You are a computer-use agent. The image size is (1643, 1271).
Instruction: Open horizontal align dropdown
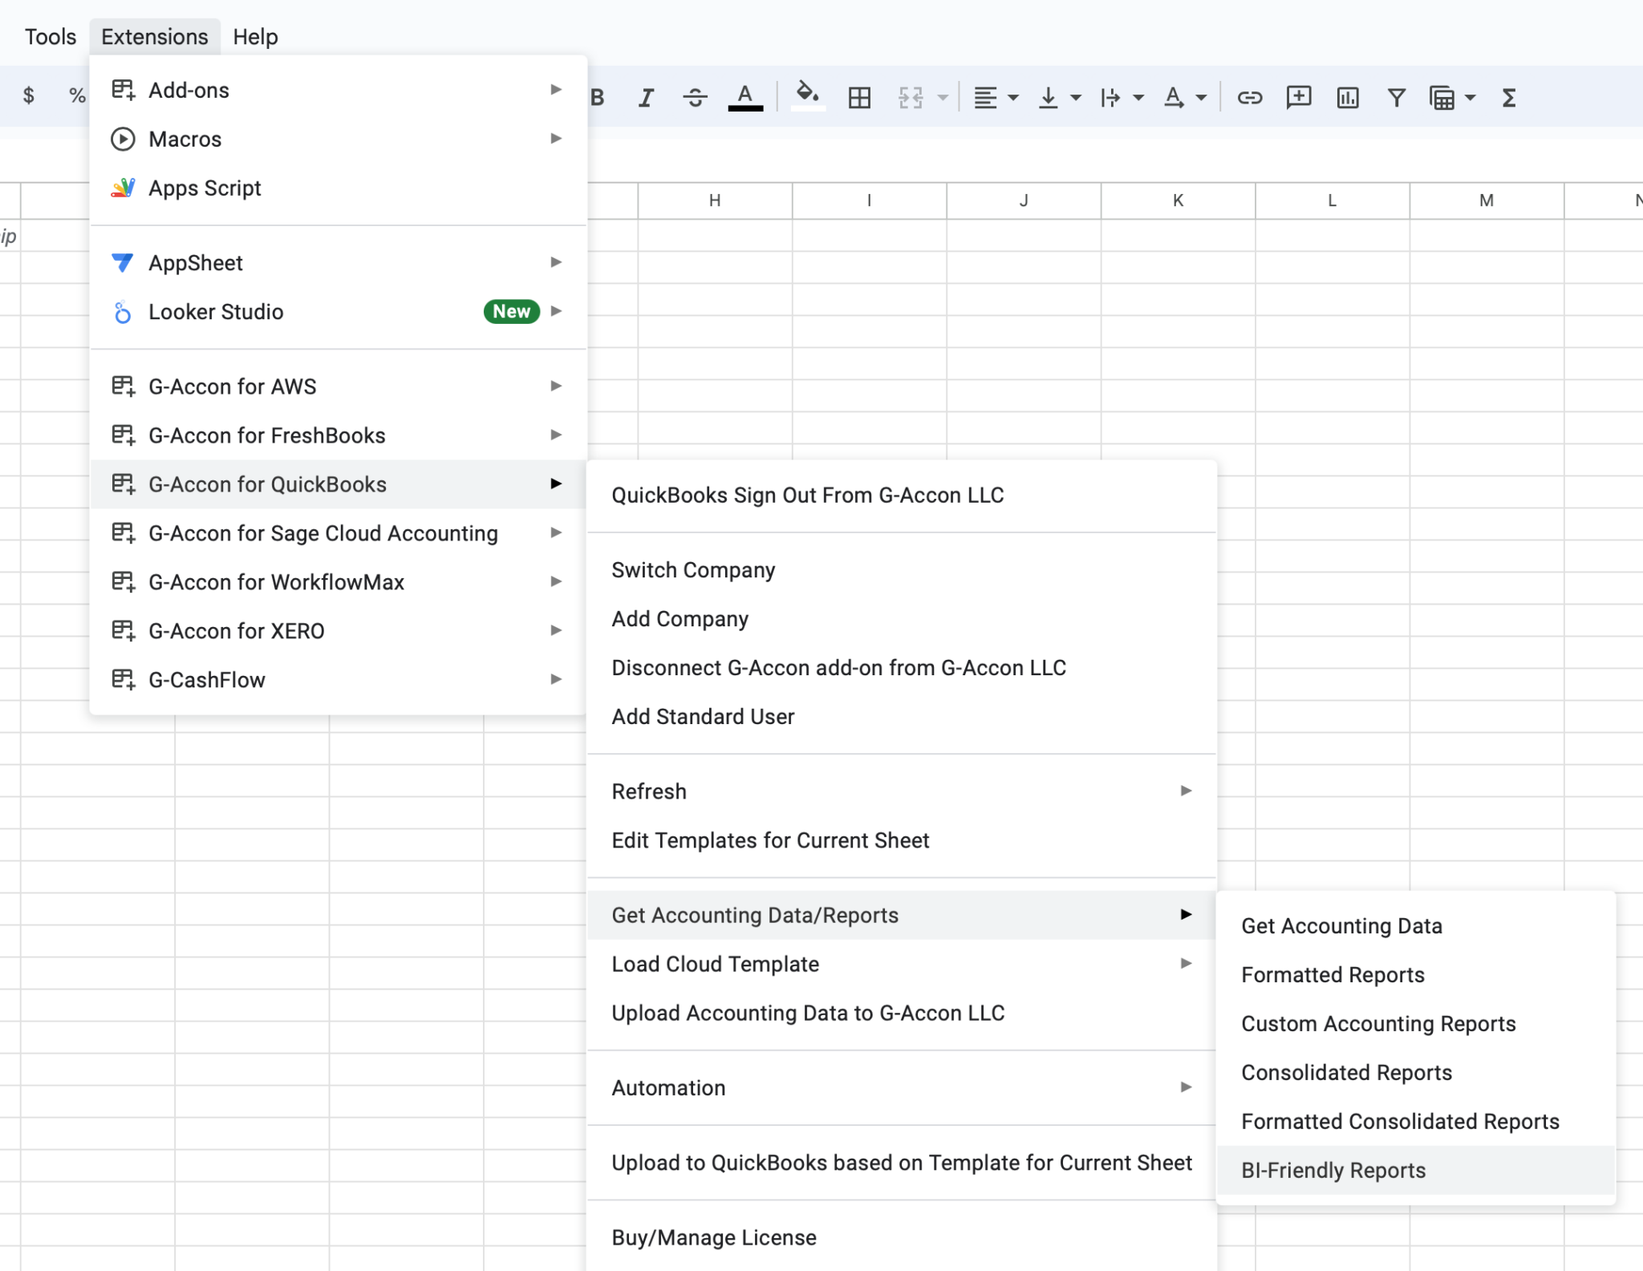click(996, 98)
